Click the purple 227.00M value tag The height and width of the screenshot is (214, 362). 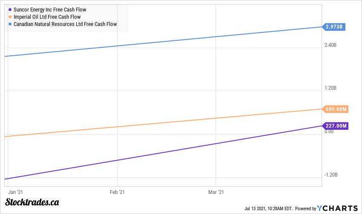(x=336, y=126)
